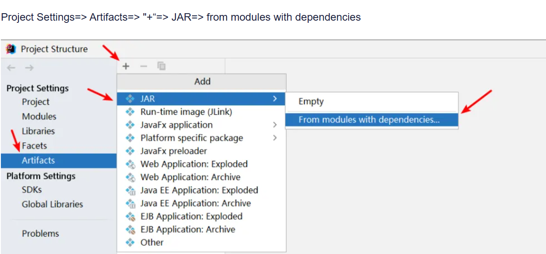
Task: Click the back navigation arrow
Action: point(11,68)
